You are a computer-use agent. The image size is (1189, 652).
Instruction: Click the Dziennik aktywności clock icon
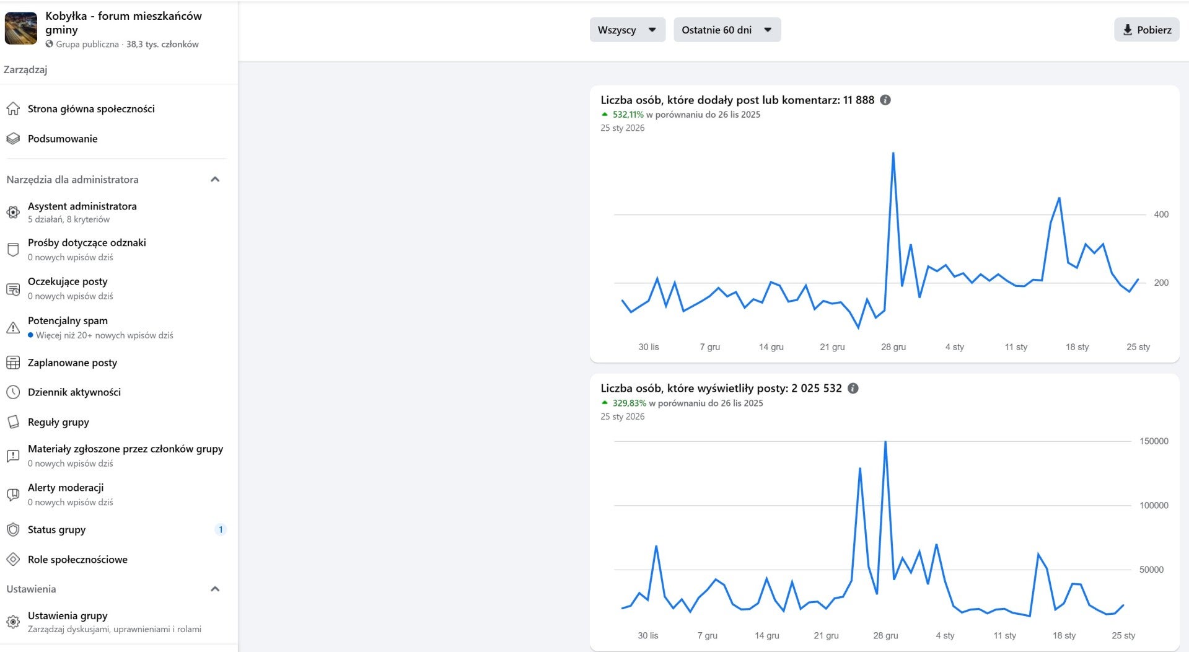[x=13, y=392]
